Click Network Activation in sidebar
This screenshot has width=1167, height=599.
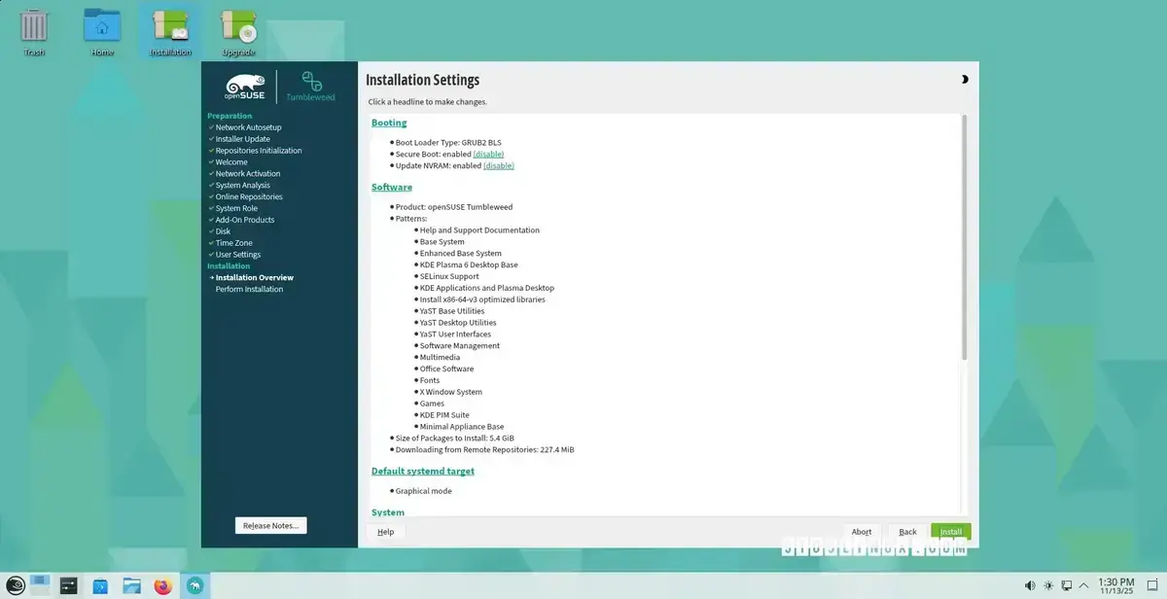(248, 174)
